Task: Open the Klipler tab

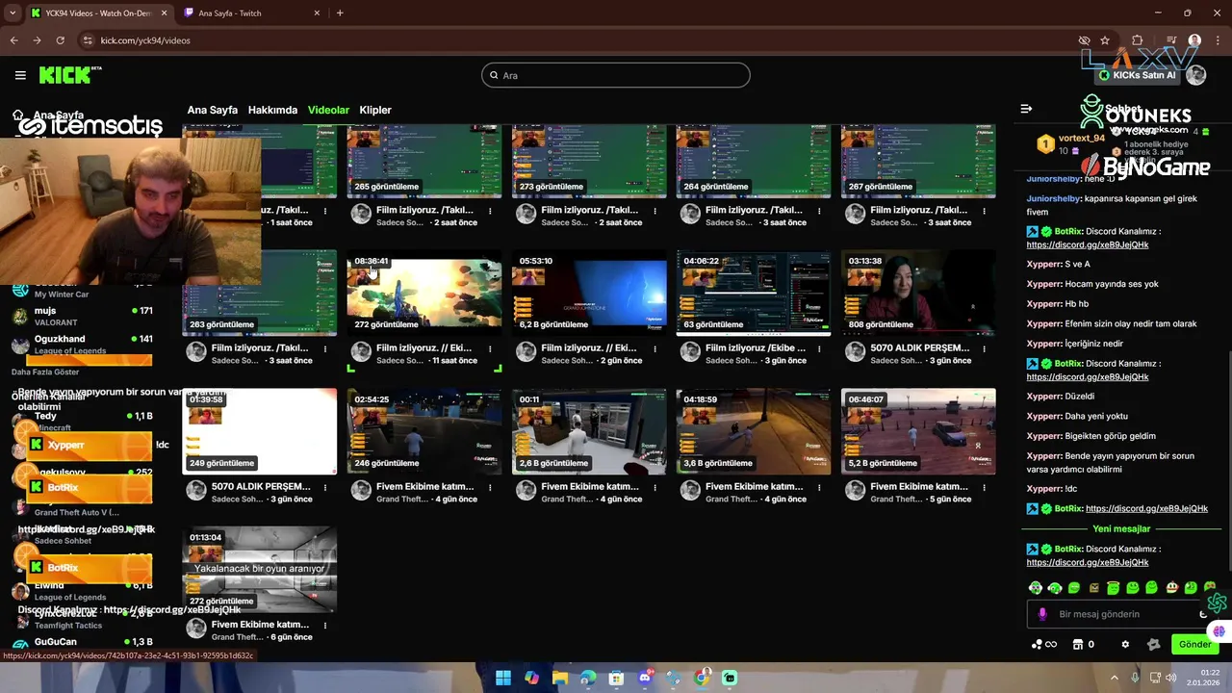Action: click(x=375, y=110)
